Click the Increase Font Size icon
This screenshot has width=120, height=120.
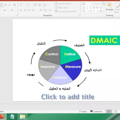tap(6, 5)
